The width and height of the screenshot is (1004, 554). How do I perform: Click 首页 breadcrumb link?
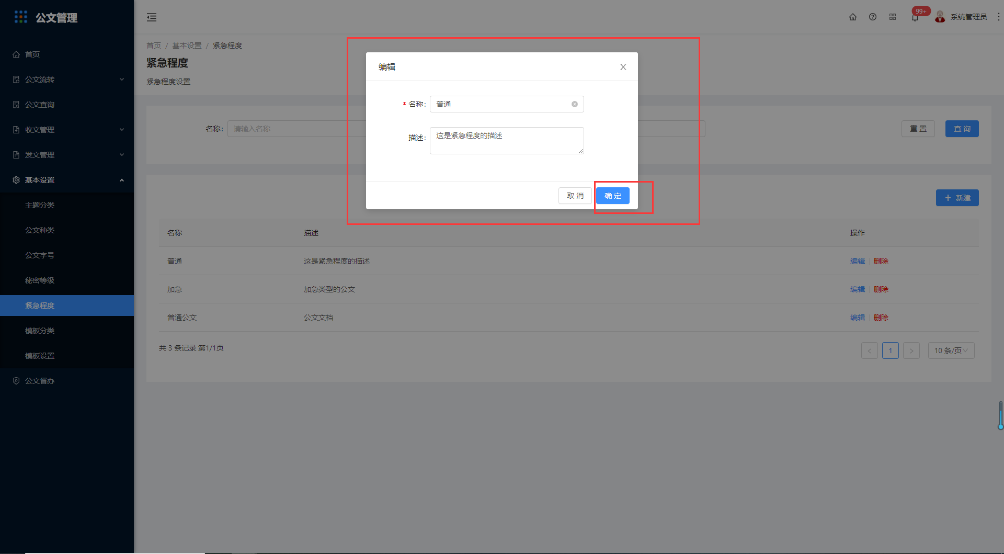(x=154, y=46)
